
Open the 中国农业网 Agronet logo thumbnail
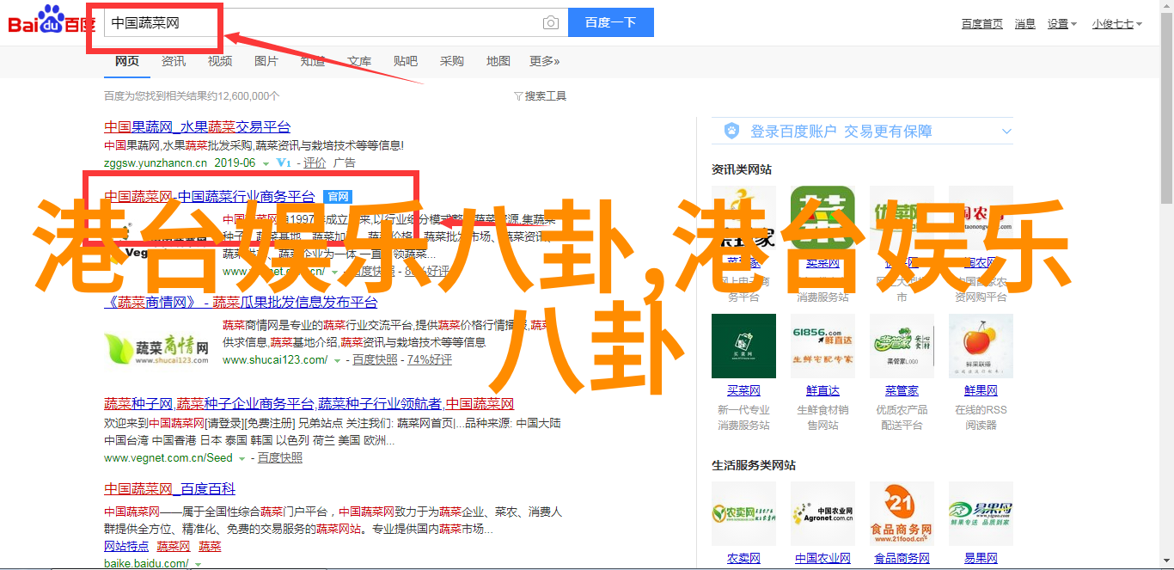[822, 513]
